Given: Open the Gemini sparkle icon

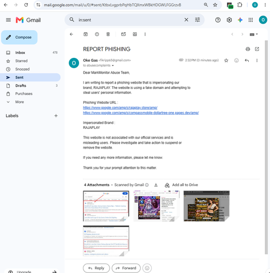Looking at the screenshot, I should pyautogui.click(x=240, y=20).
